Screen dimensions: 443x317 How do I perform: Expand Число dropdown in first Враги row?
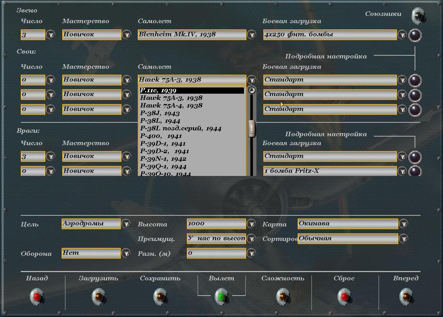[x=51, y=157]
